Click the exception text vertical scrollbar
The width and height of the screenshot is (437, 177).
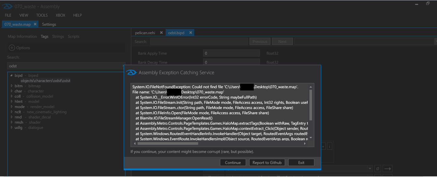tap(311, 105)
